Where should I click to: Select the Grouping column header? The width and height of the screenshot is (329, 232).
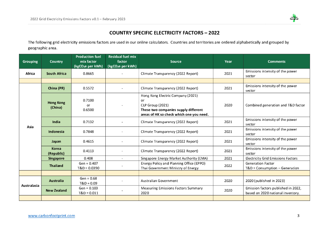pyautogui.click(x=30, y=62)
